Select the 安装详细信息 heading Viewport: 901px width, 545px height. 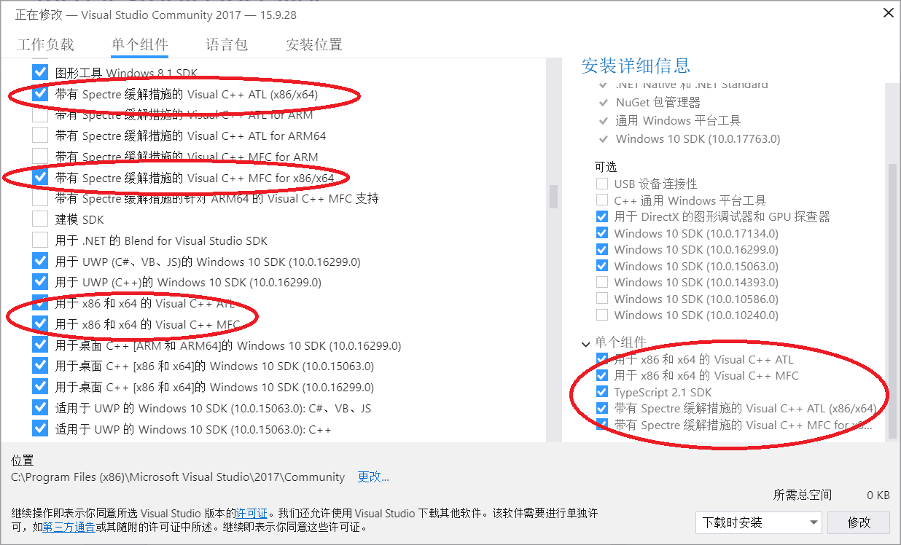(636, 66)
